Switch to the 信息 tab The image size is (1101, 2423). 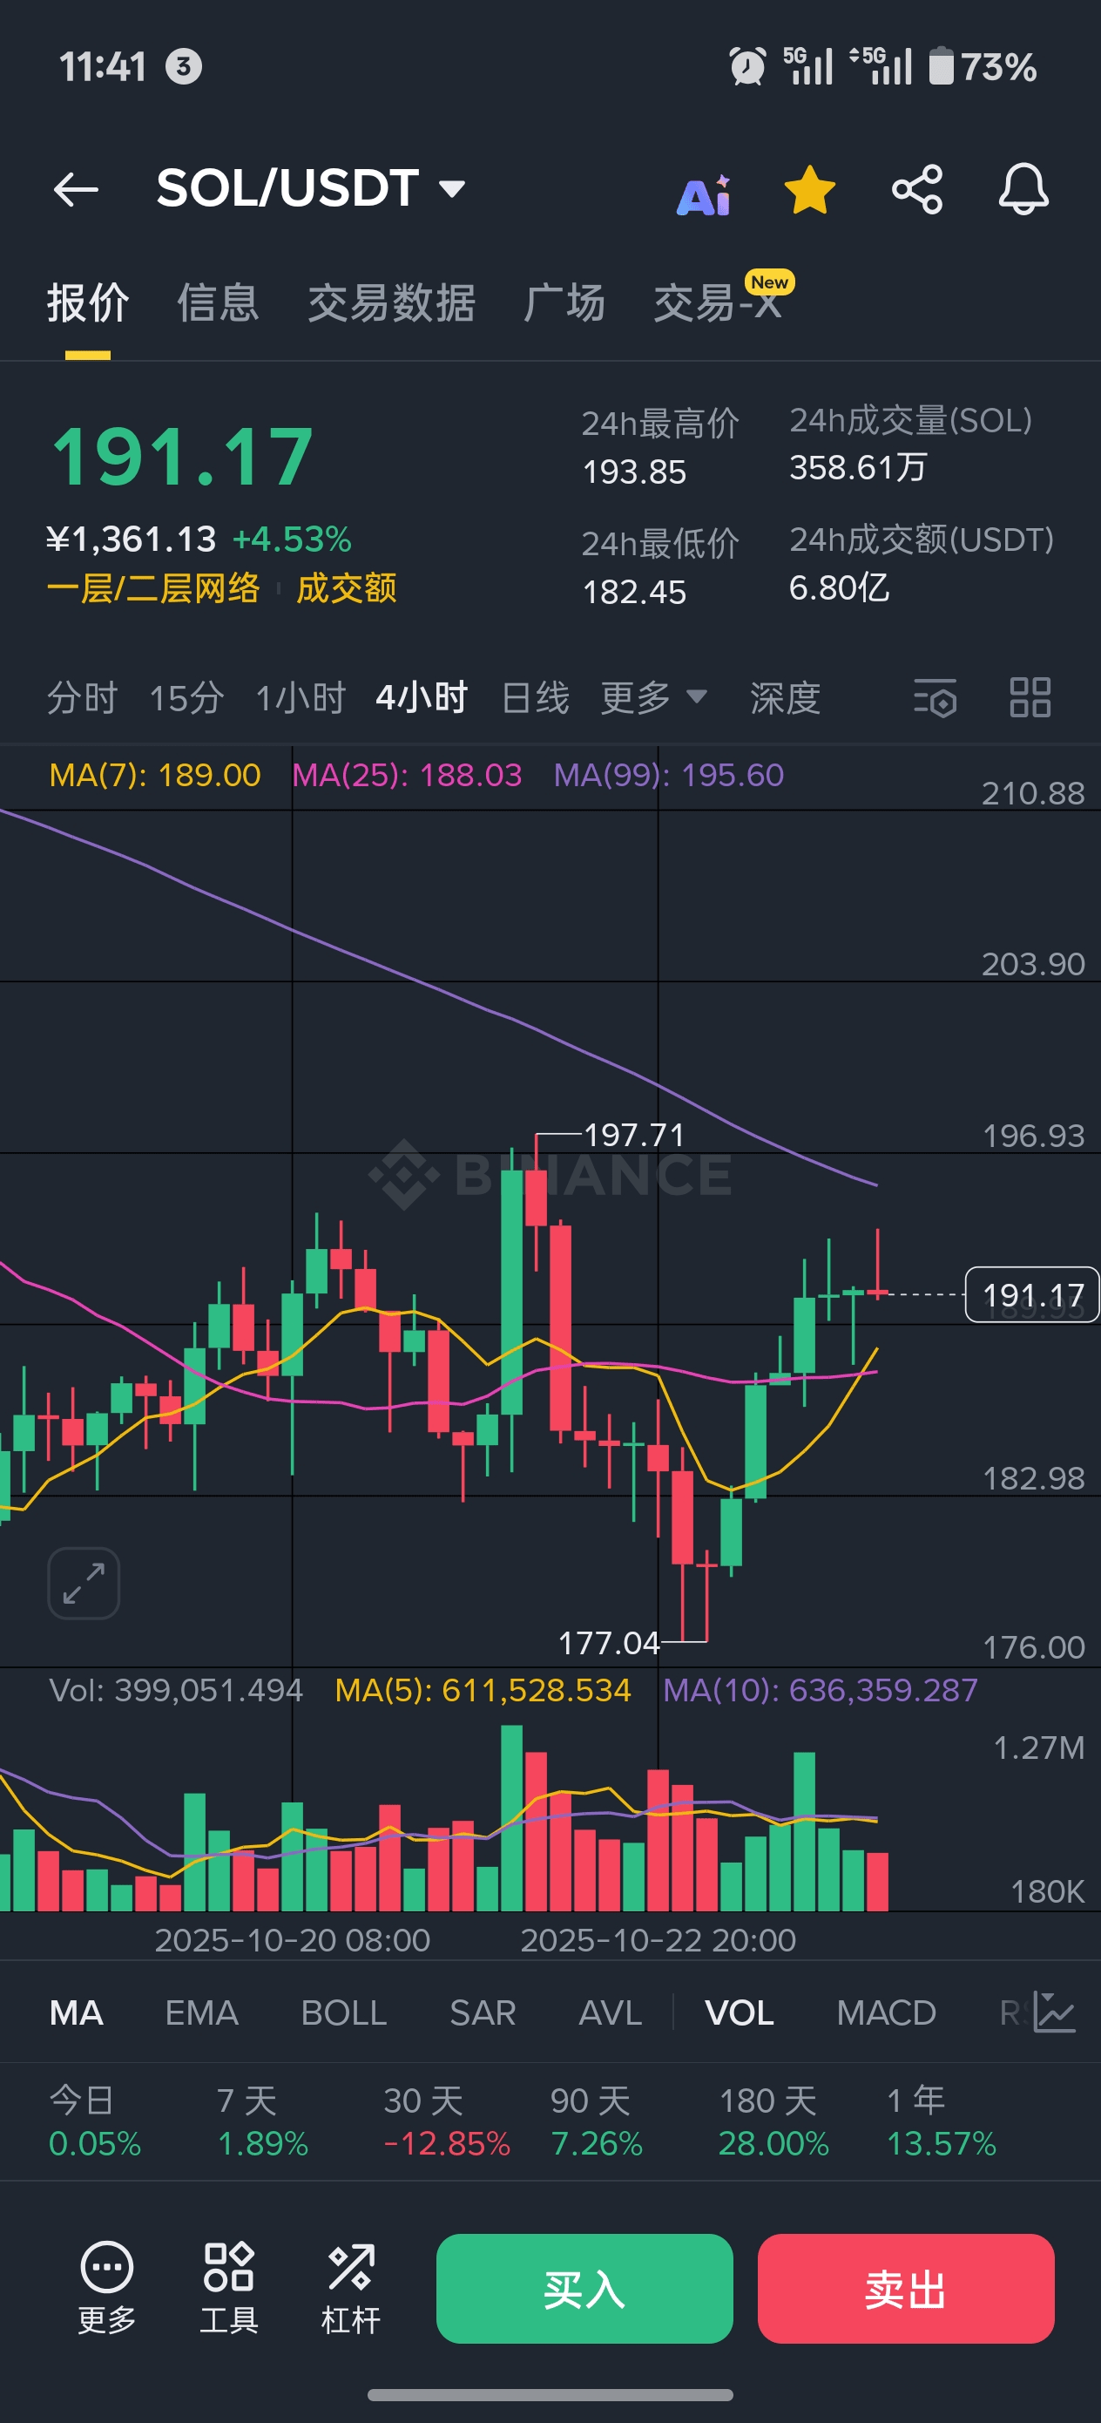(x=218, y=304)
